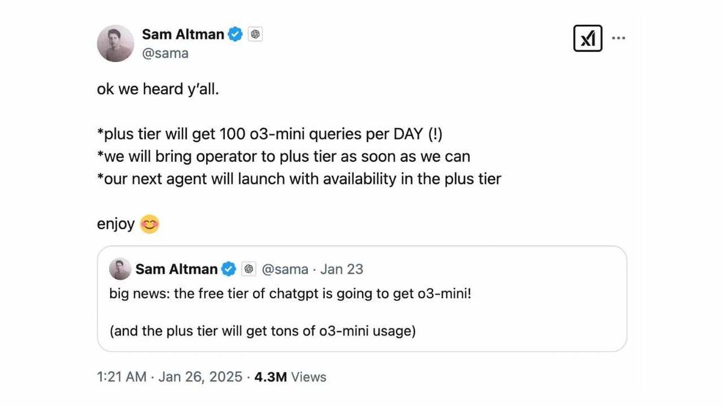This screenshot has width=723, height=406.
Task: Click the blue verified badge beside main author name
Action: 236,34
